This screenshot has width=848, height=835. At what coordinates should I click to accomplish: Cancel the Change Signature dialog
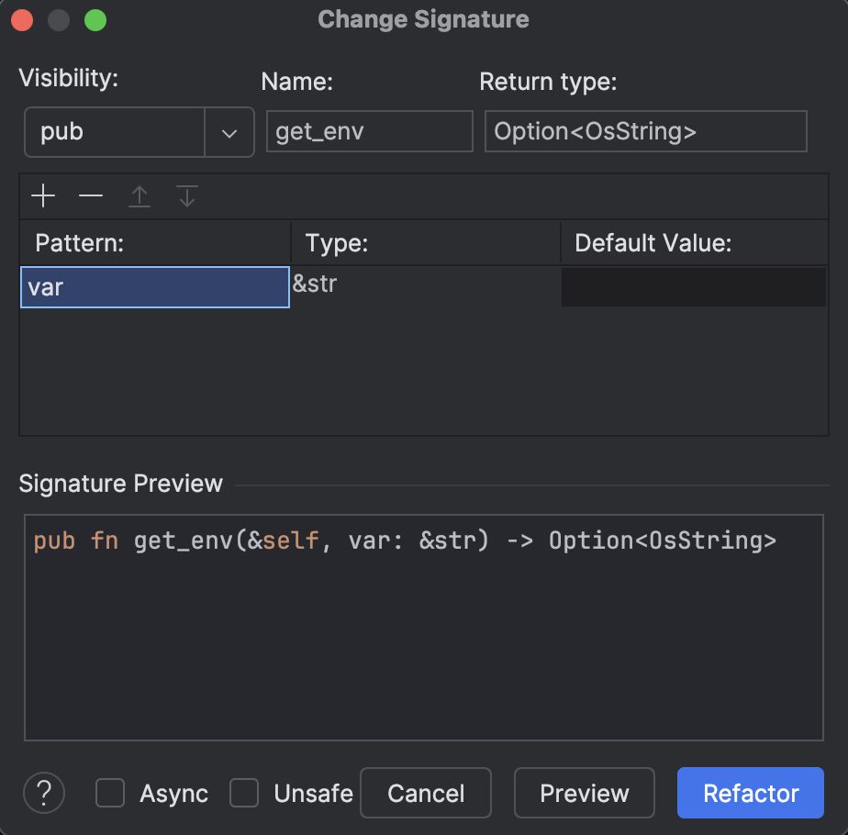pyautogui.click(x=425, y=793)
